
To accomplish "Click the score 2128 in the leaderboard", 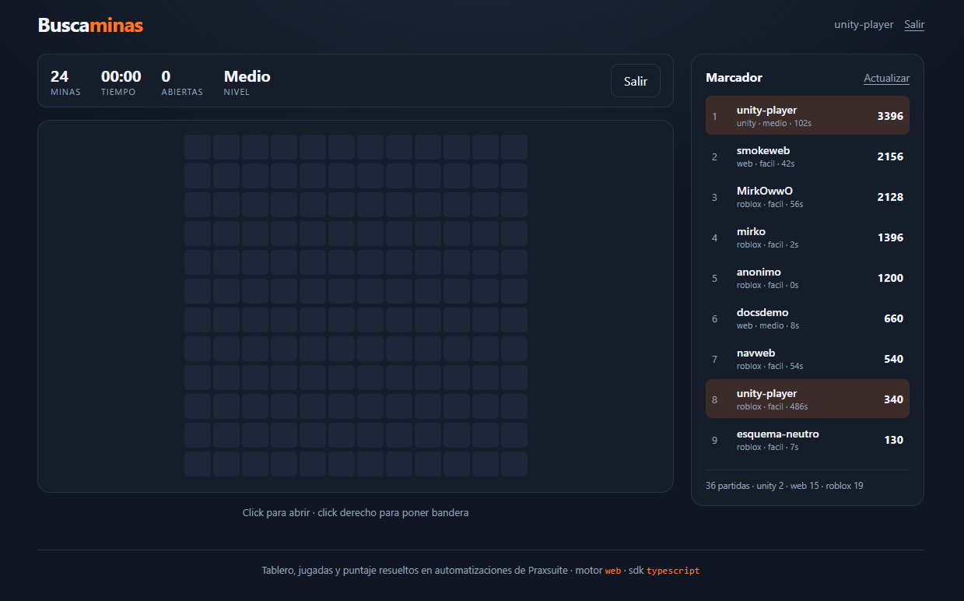I will coord(890,197).
